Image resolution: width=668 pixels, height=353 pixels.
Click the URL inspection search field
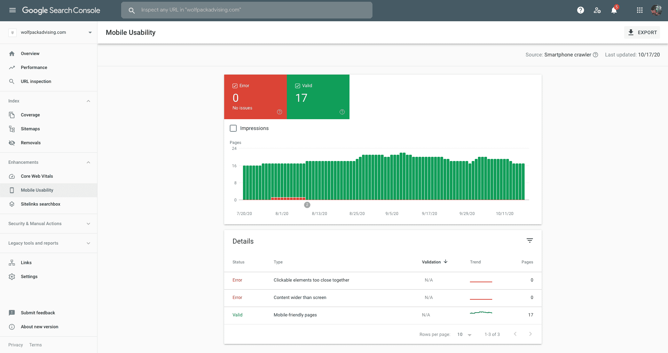[247, 10]
